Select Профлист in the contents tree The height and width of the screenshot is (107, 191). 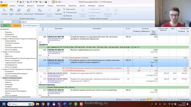(9, 87)
